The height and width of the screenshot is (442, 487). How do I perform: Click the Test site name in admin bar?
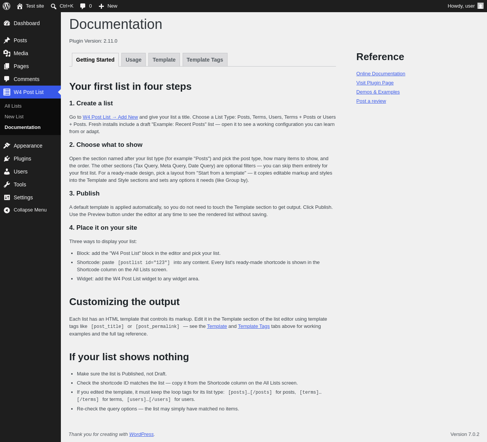tap(35, 6)
